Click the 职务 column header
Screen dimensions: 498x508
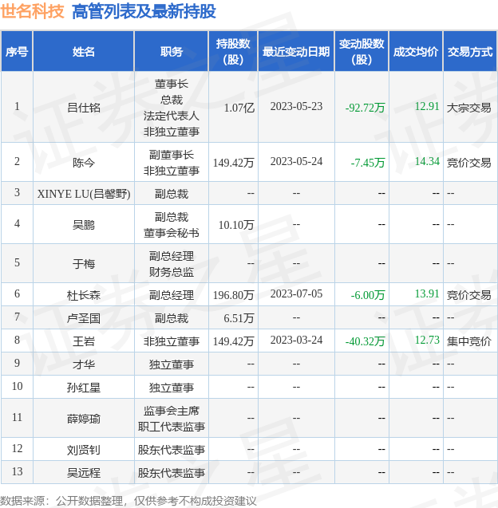[171, 52]
